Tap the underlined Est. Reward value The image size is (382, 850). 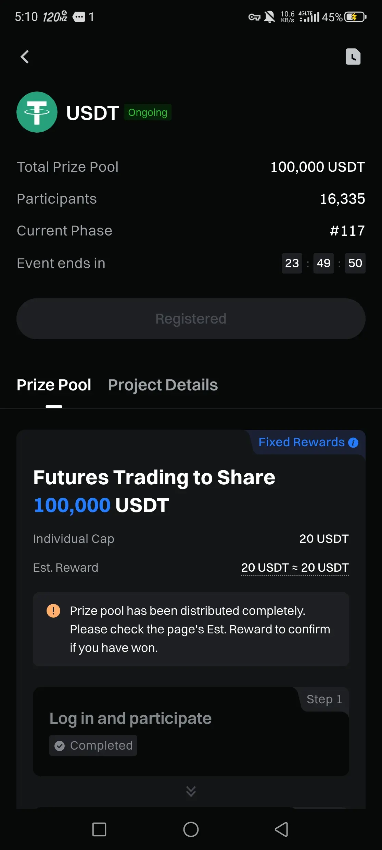tap(295, 568)
